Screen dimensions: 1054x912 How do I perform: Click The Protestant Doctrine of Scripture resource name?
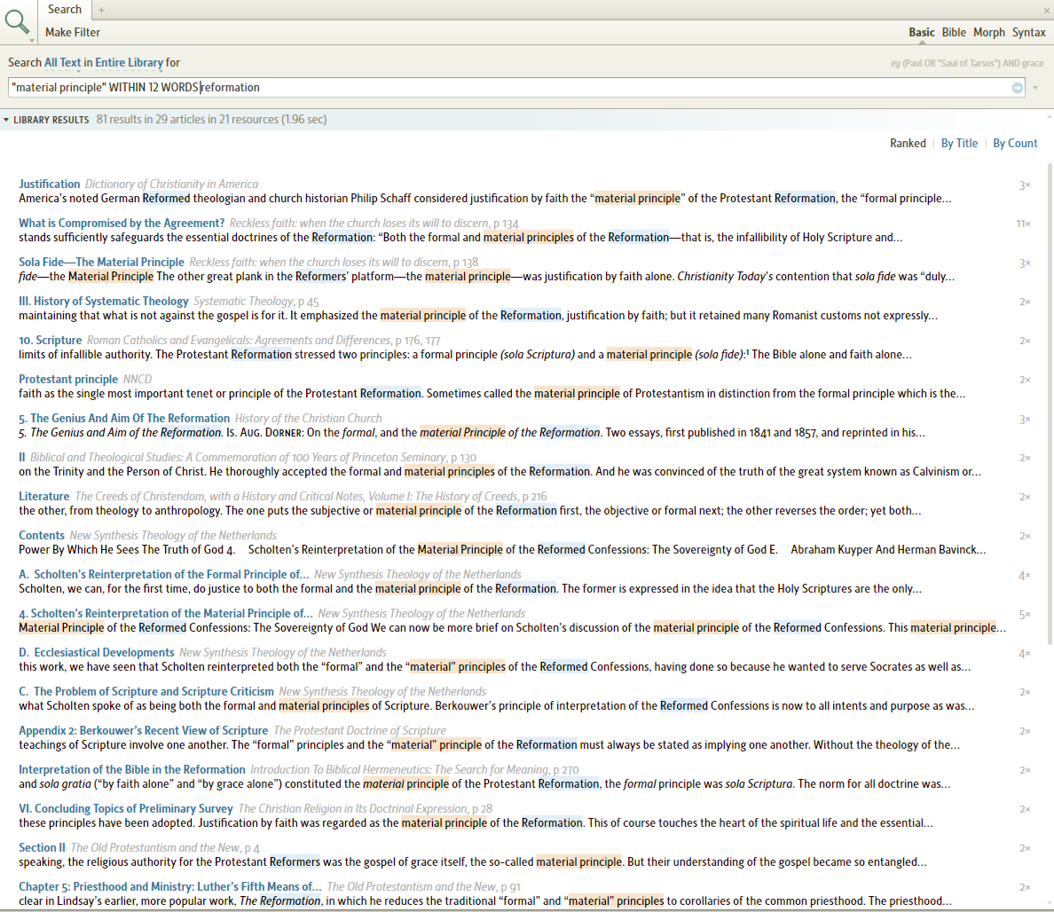coord(359,730)
